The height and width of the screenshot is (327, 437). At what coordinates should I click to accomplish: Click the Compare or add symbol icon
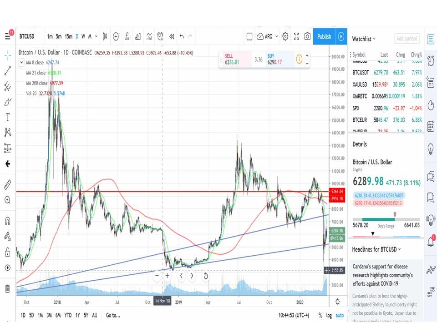(116, 36)
